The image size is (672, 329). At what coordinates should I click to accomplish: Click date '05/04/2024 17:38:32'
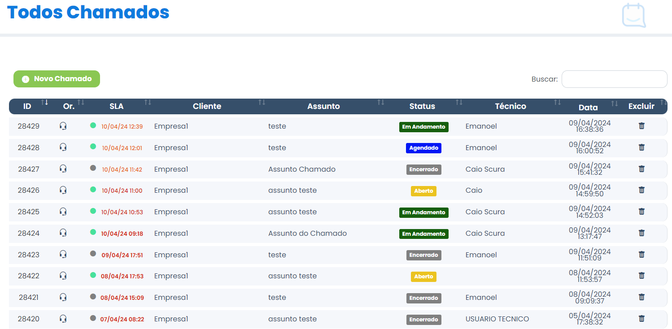[590, 319]
